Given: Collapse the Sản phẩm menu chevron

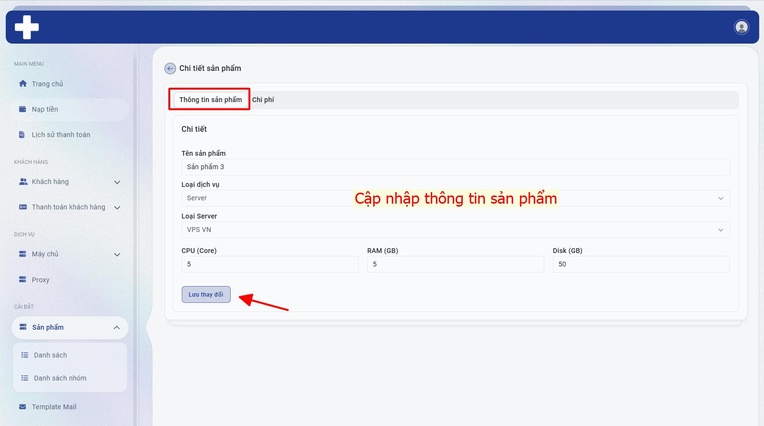Looking at the screenshot, I should (117, 328).
